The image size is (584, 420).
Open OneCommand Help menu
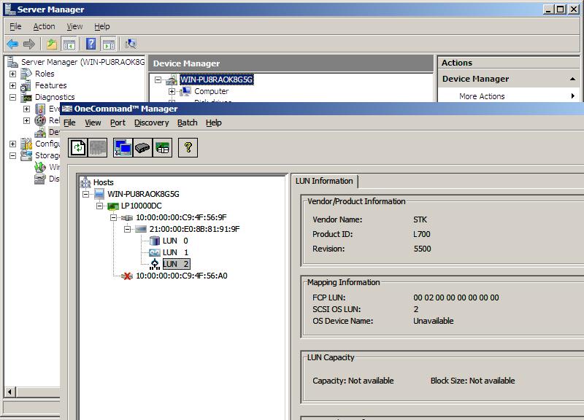pyautogui.click(x=214, y=122)
